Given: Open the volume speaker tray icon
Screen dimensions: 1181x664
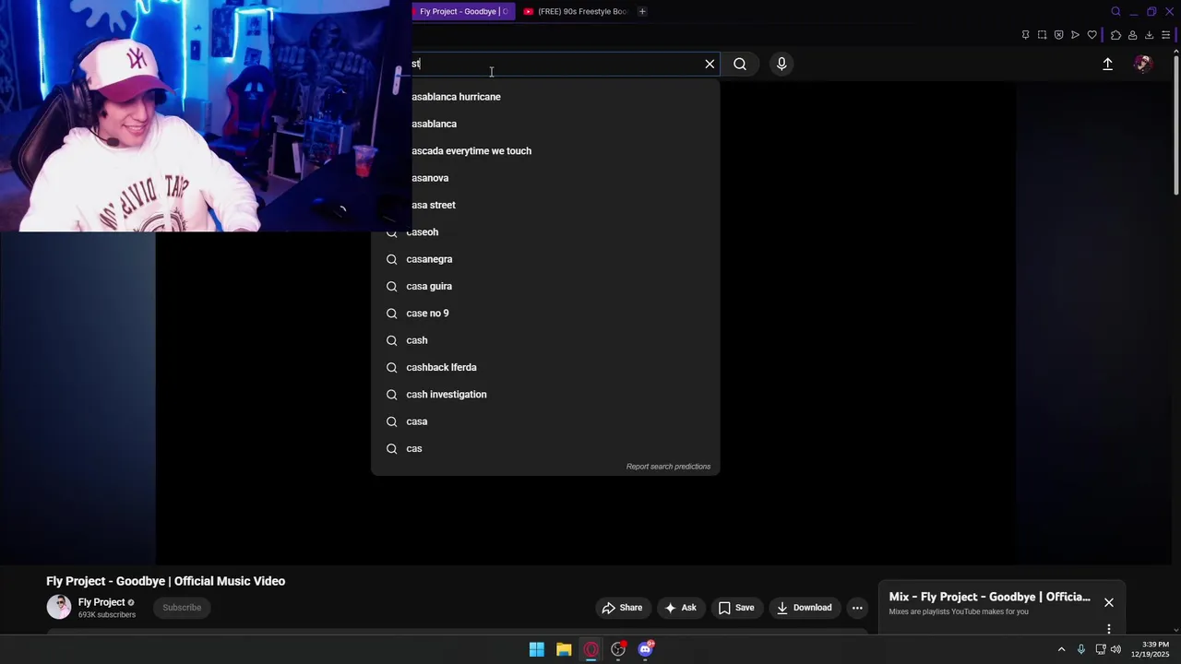Looking at the screenshot, I should [1116, 649].
